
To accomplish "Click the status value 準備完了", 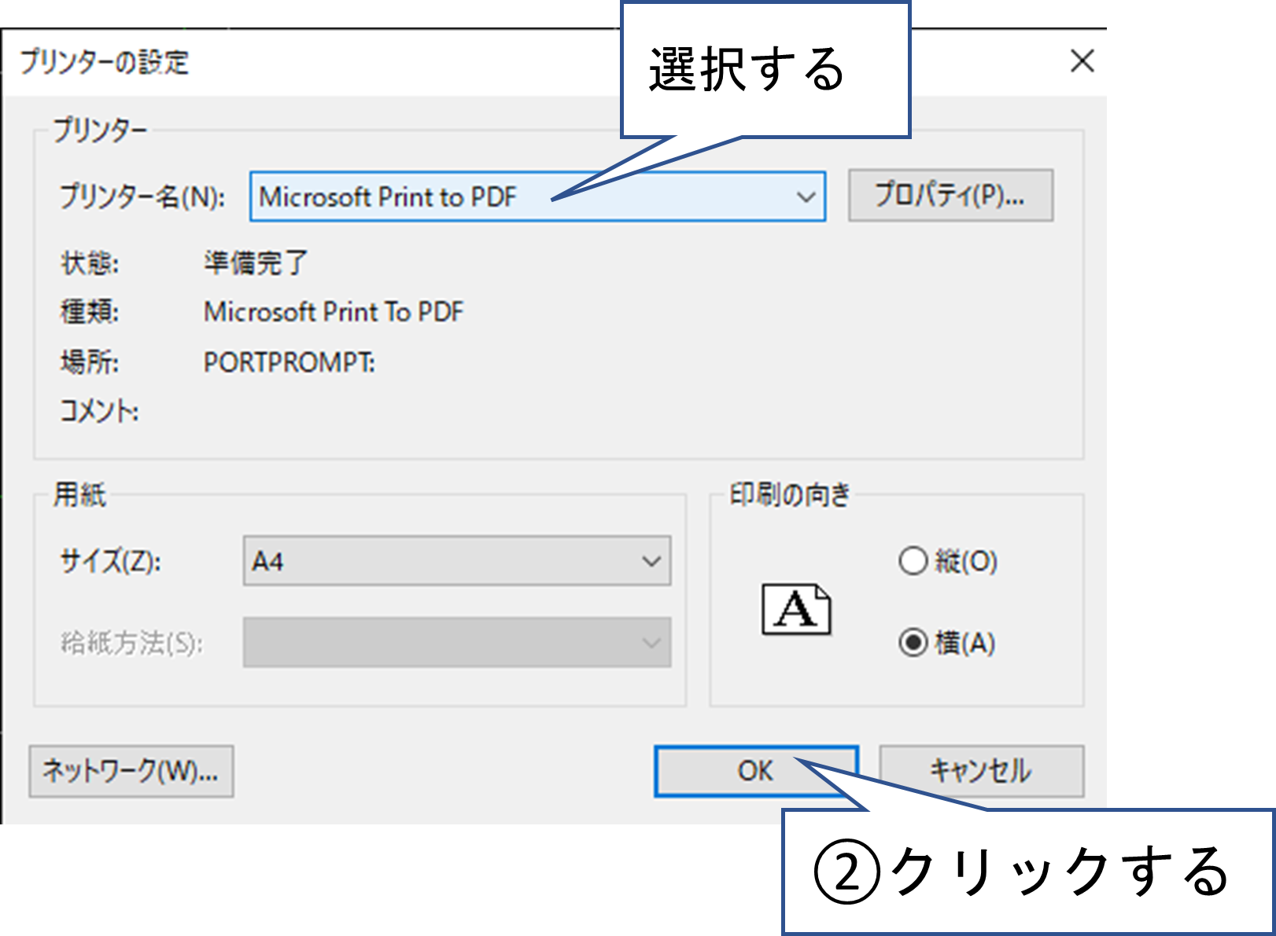I will [256, 262].
